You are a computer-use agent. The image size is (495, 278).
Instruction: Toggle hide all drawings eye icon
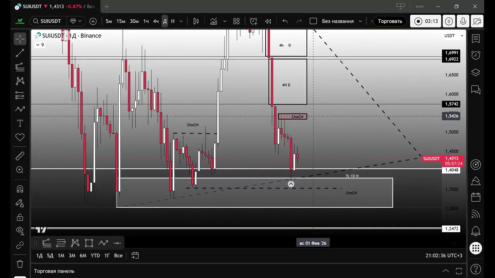pos(20,231)
